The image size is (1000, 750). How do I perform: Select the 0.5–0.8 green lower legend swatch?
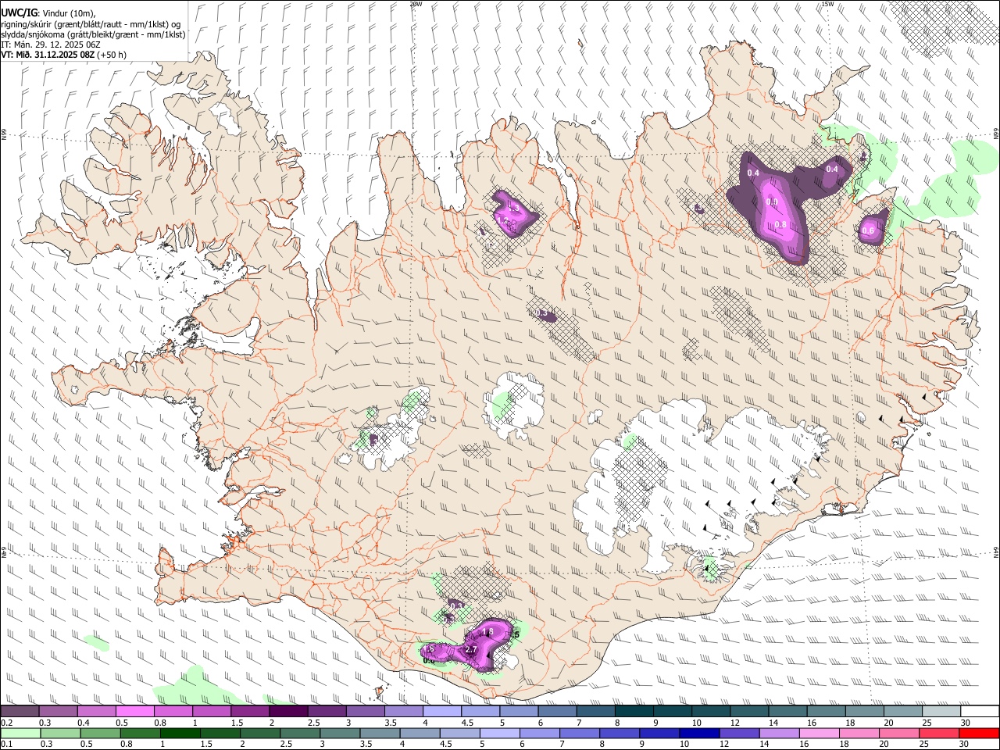pyautogui.click(x=100, y=733)
